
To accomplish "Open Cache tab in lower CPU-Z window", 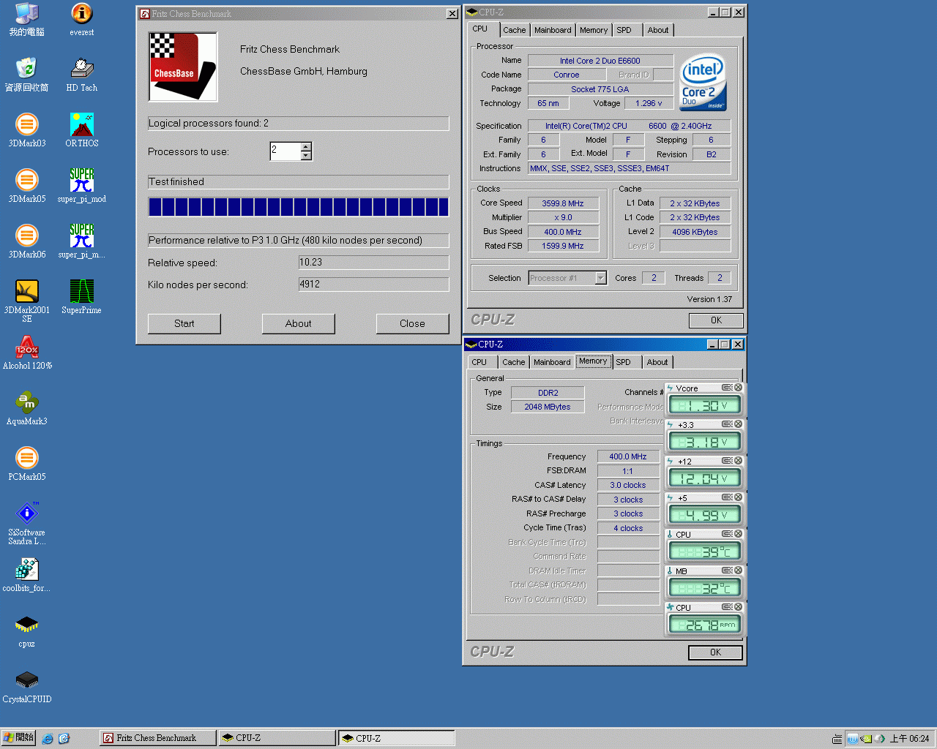I will click(x=513, y=362).
